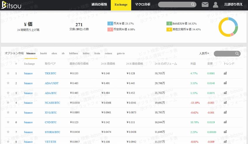Image resolution: width=248 pixels, height=144 pixels.
Task: Click the table search magnifier icon
Action: (237, 54)
